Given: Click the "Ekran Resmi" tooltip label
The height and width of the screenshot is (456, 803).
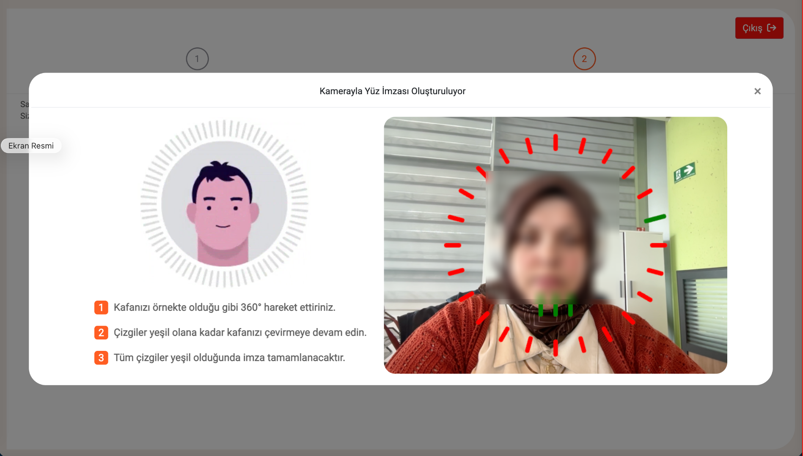Looking at the screenshot, I should (x=31, y=146).
